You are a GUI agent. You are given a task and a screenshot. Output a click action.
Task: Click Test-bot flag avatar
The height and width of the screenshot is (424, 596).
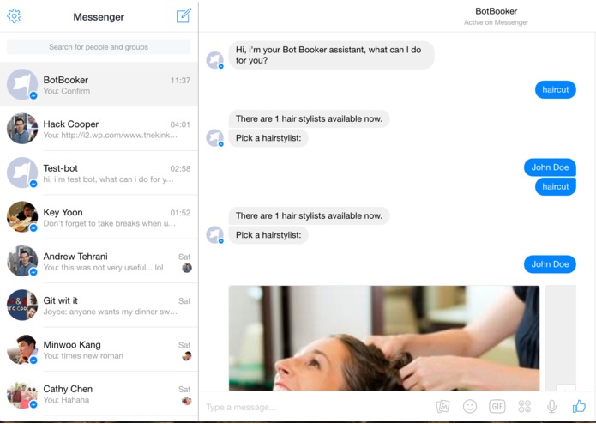(x=22, y=173)
